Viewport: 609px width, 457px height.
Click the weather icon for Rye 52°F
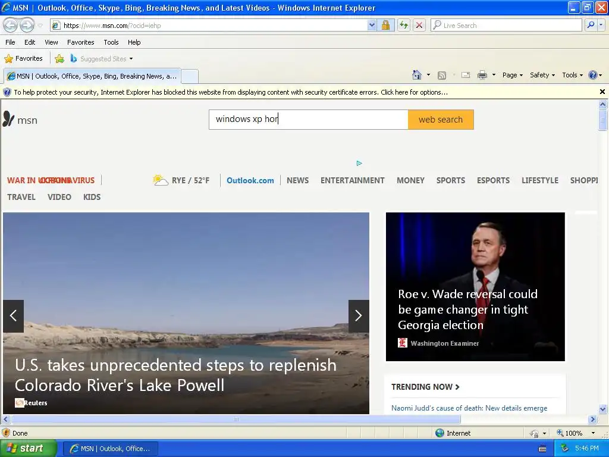[160, 180]
